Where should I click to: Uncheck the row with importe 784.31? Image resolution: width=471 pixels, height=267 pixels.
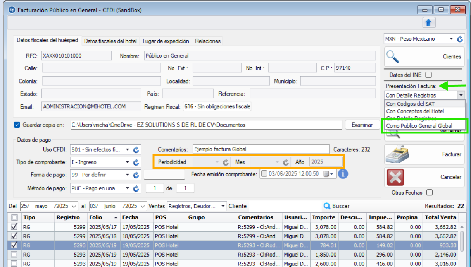point(14,245)
